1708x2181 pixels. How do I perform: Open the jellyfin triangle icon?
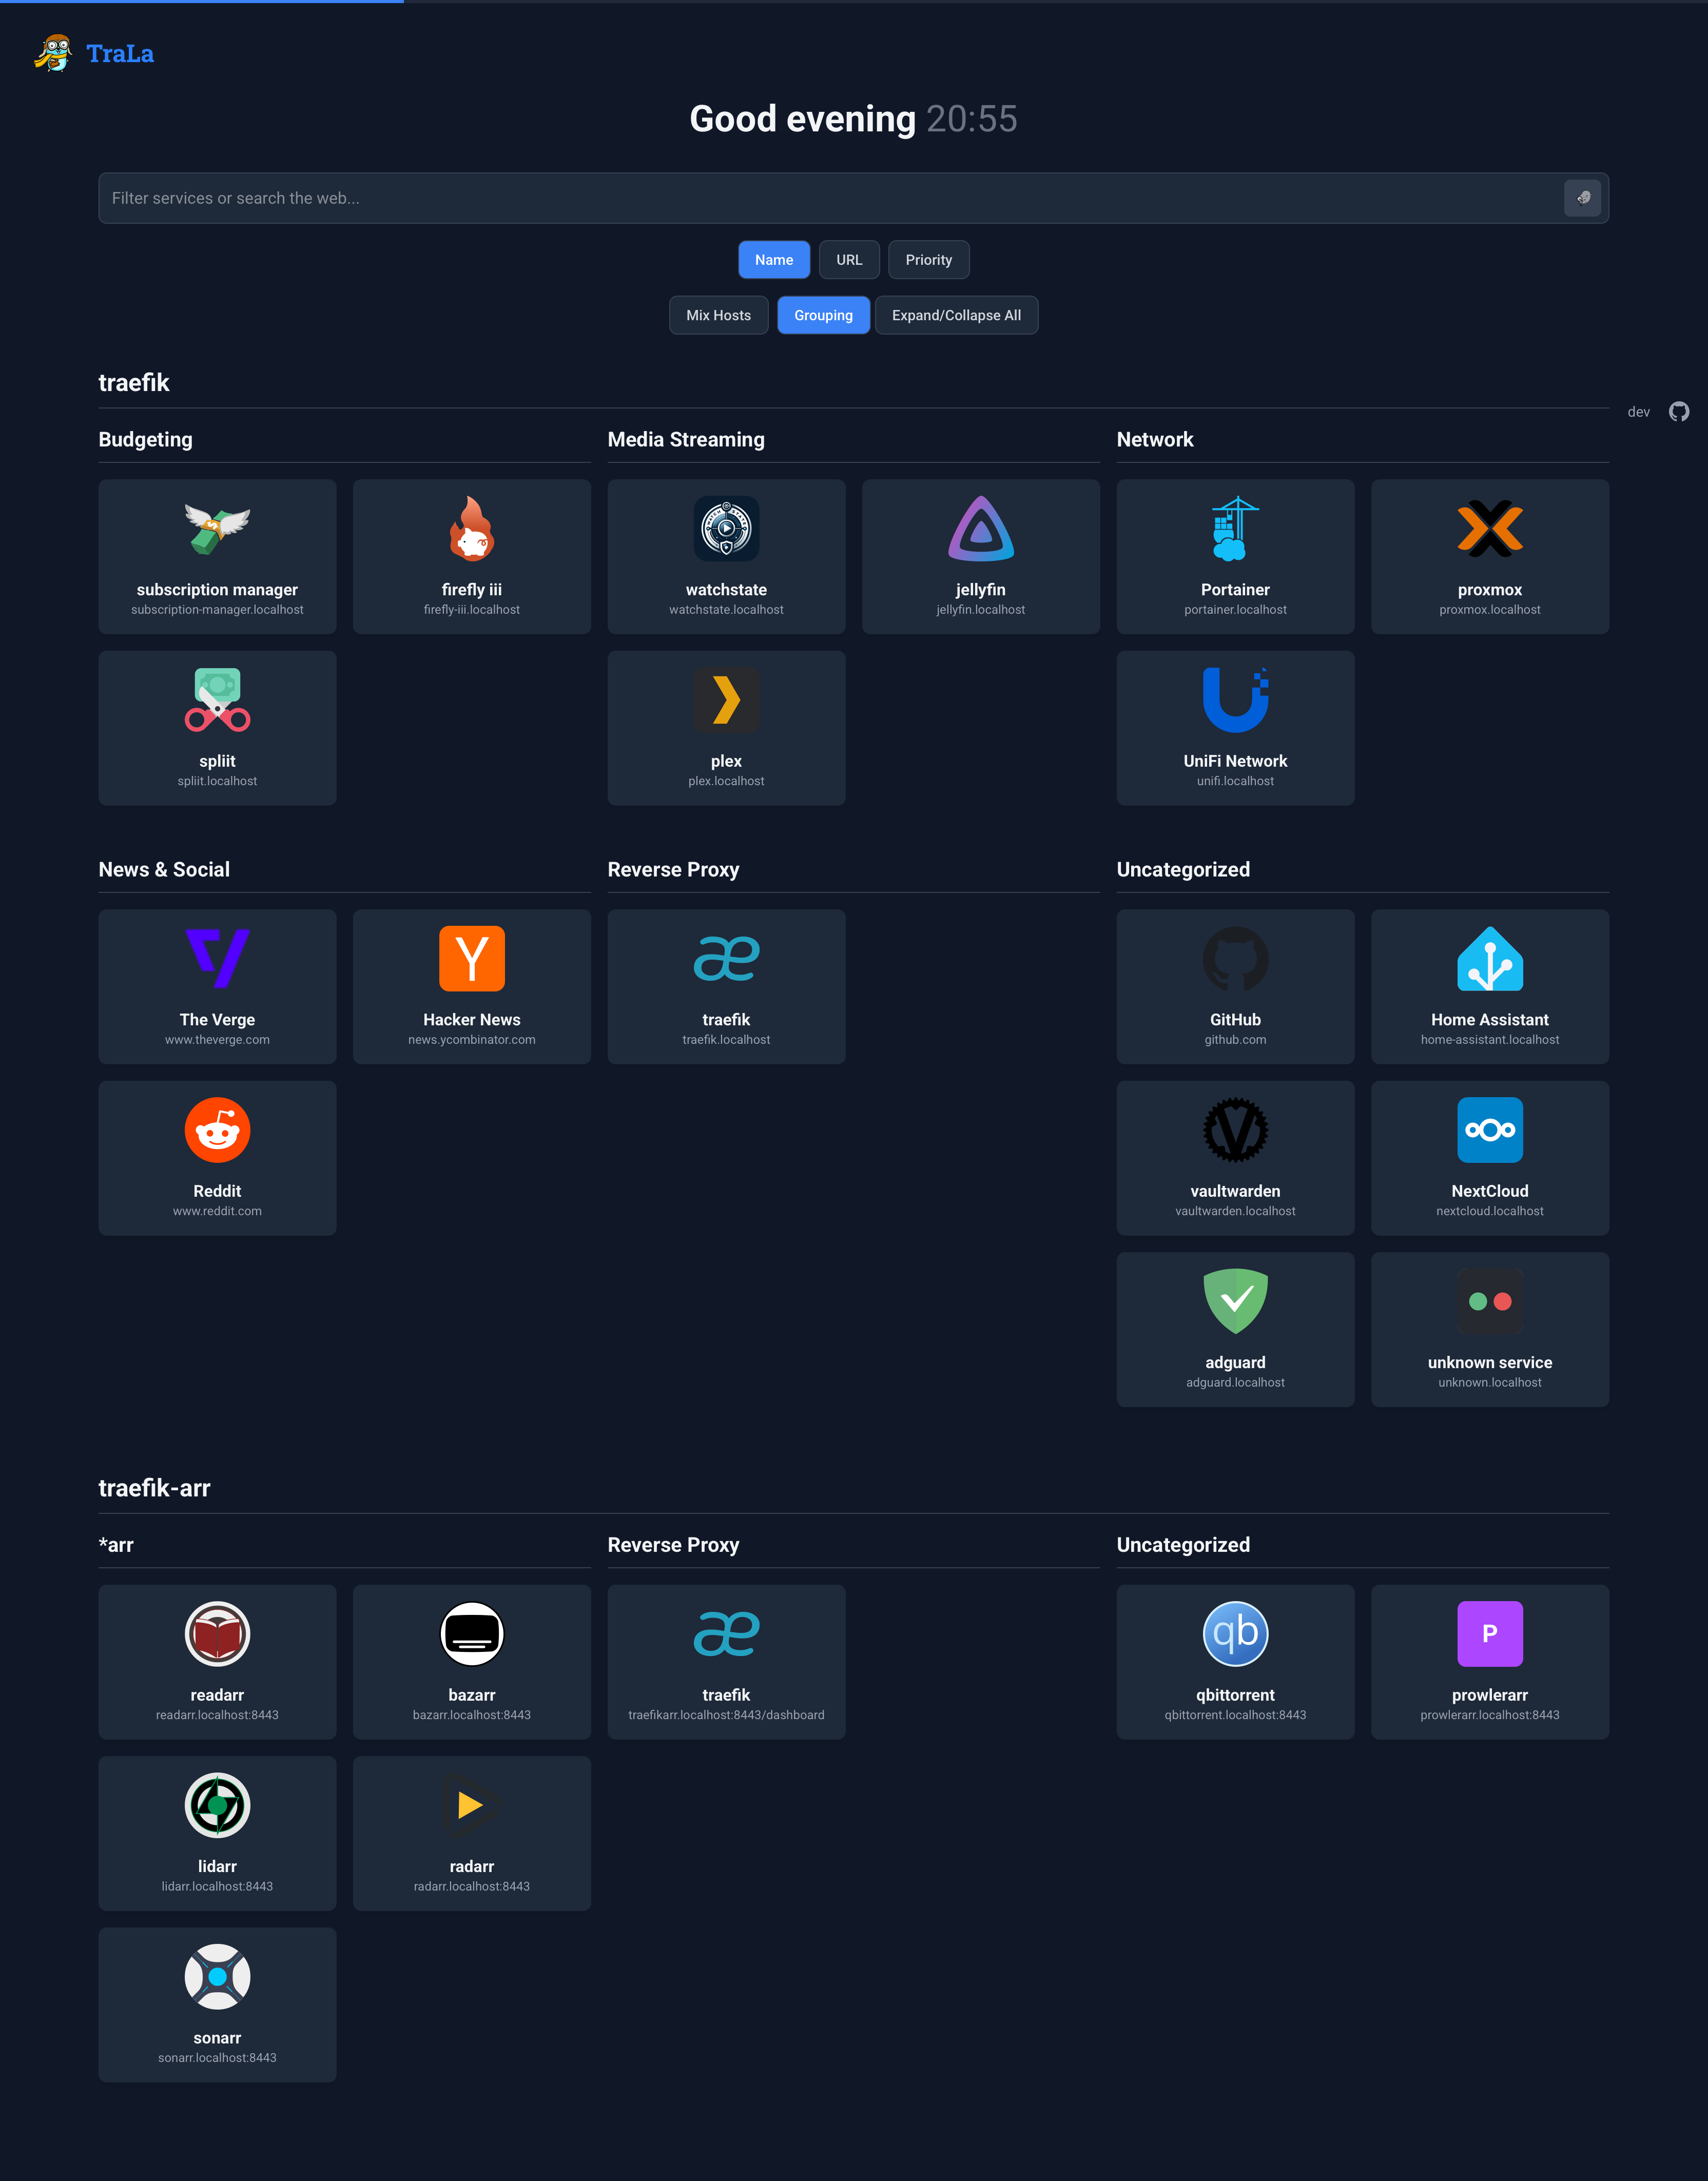[x=981, y=528]
